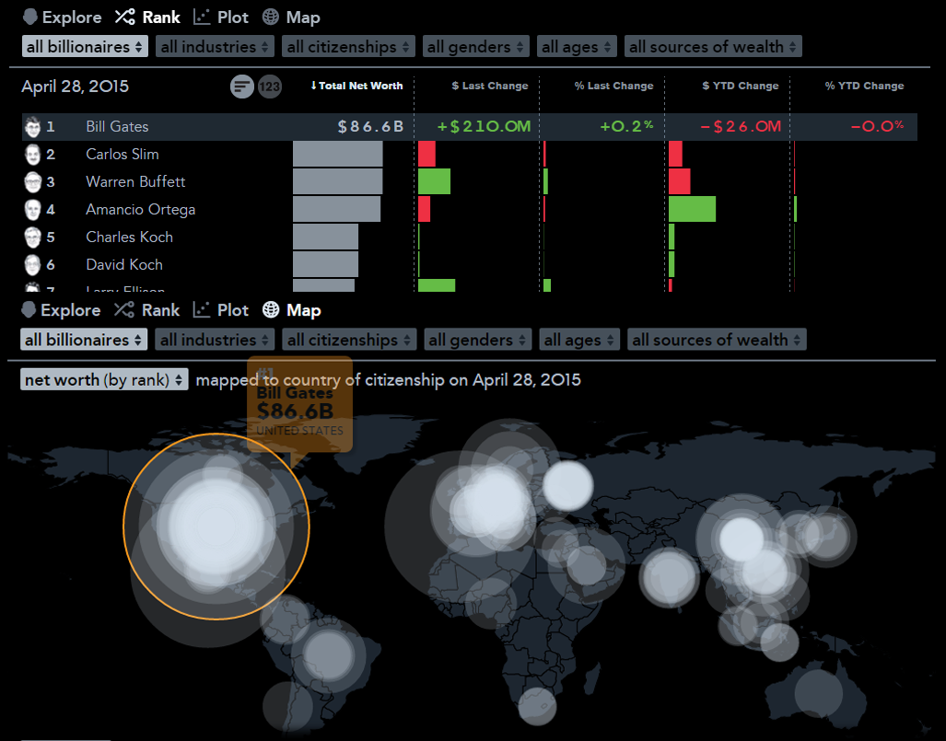Screen dimensions: 946x741
Task: Switch to the Map tab in lower panel
Action: (x=304, y=309)
